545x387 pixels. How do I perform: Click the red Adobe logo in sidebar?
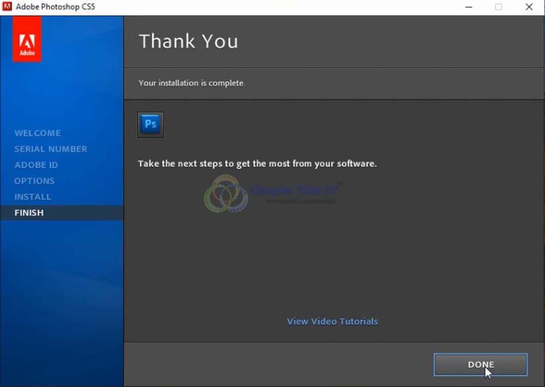27,39
